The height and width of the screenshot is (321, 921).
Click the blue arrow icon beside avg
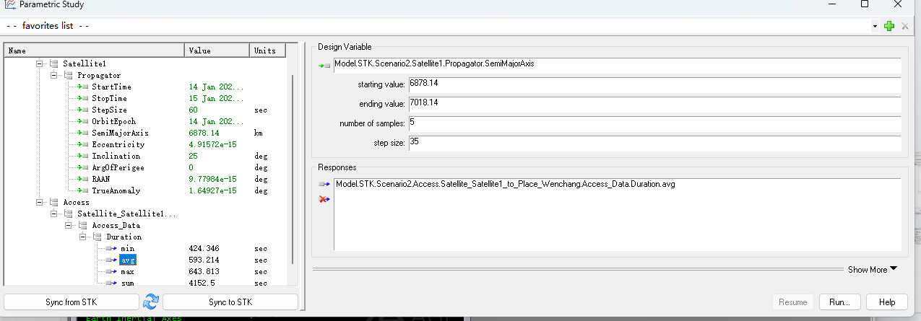point(111,260)
